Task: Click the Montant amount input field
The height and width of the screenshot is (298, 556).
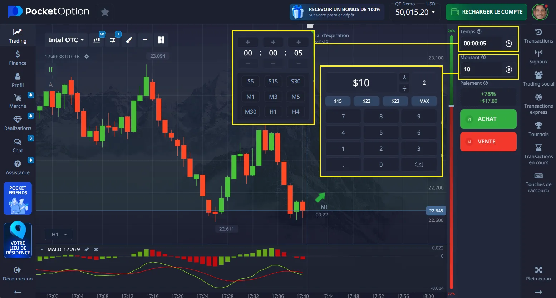Action: click(x=488, y=69)
